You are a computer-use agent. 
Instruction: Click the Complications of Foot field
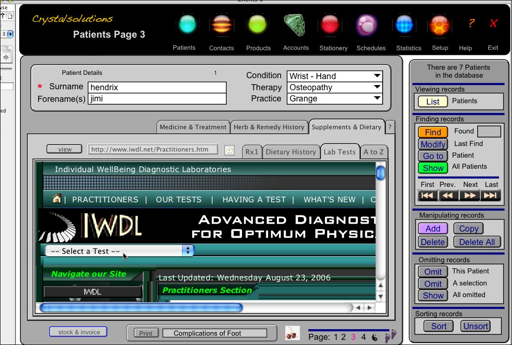[x=215, y=333]
